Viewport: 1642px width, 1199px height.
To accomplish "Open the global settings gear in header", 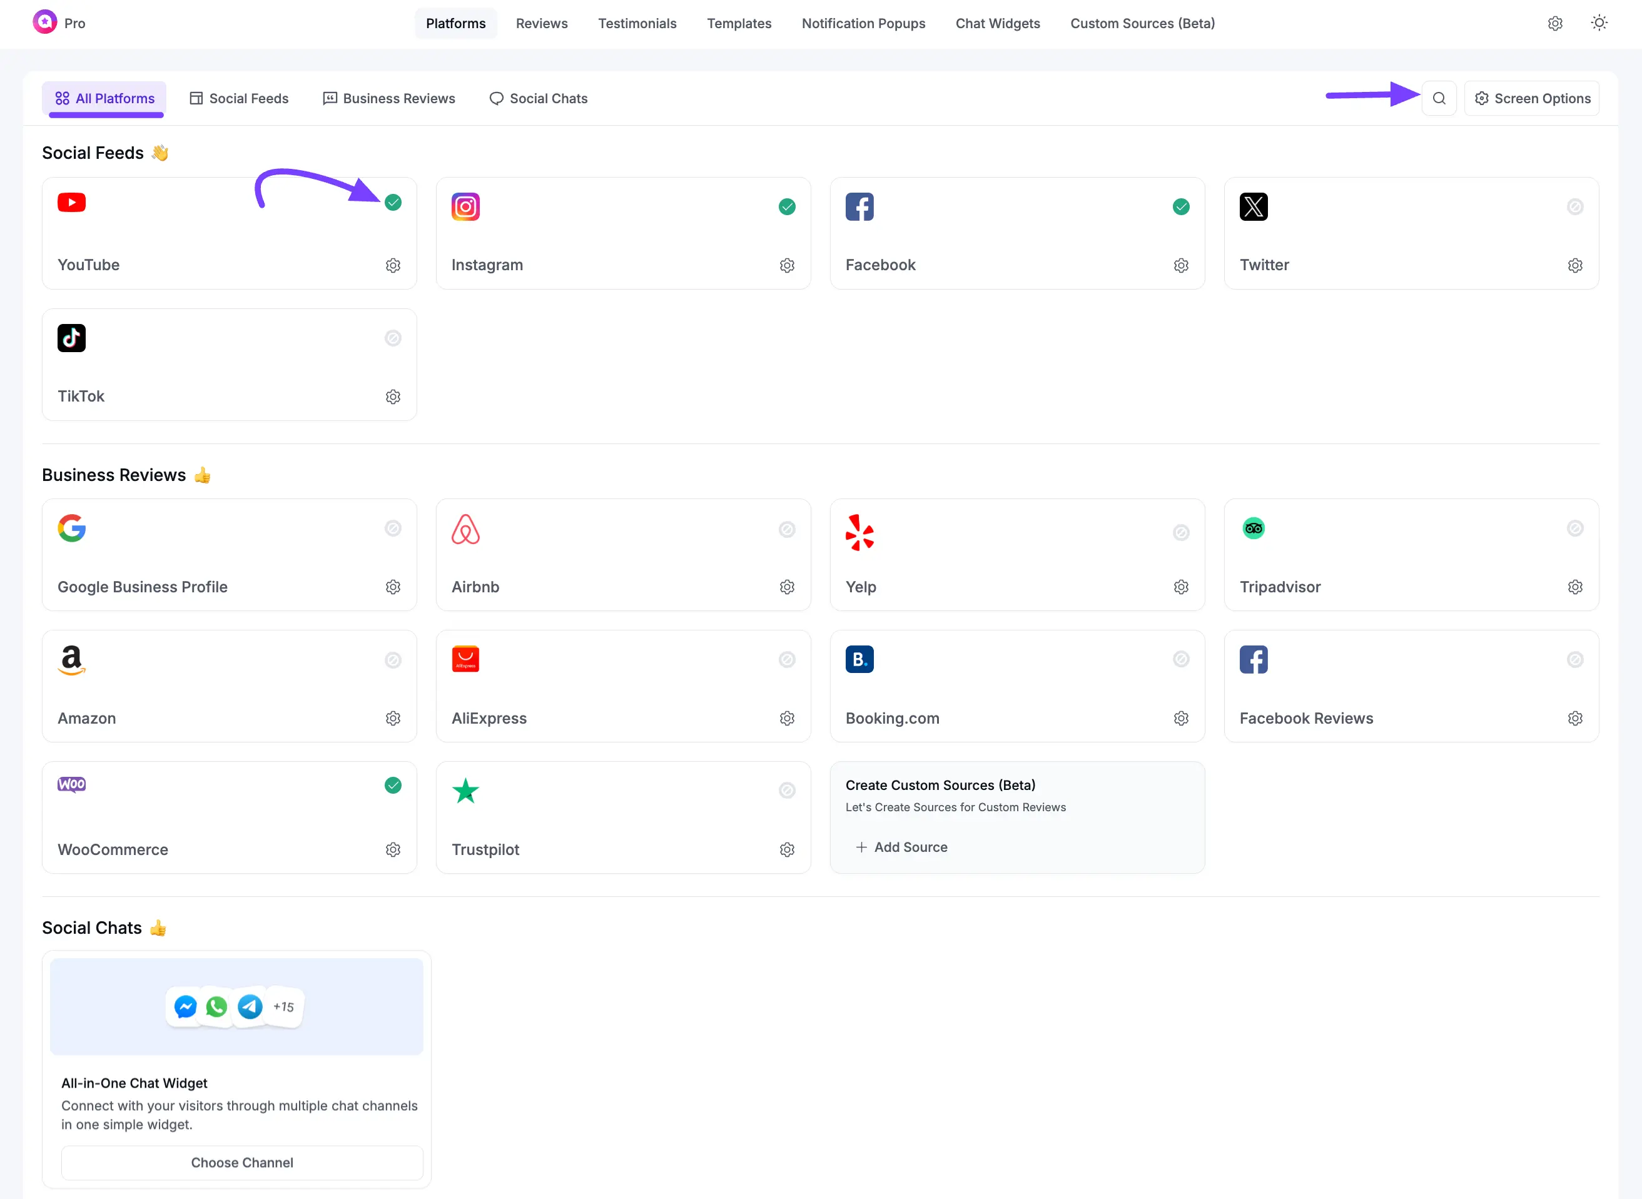I will tap(1555, 23).
